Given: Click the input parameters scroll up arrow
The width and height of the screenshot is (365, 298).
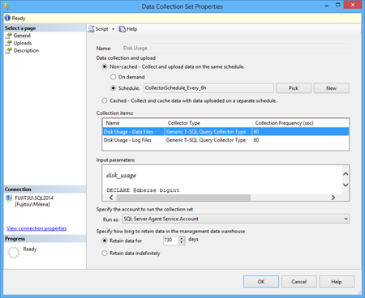Looking at the screenshot, I should [x=346, y=174].
